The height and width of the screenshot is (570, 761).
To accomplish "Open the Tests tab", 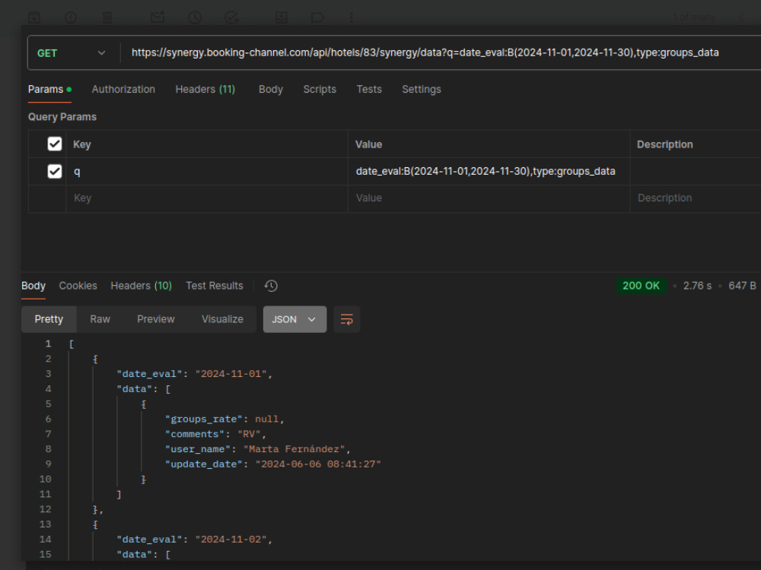I will coord(369,90).
